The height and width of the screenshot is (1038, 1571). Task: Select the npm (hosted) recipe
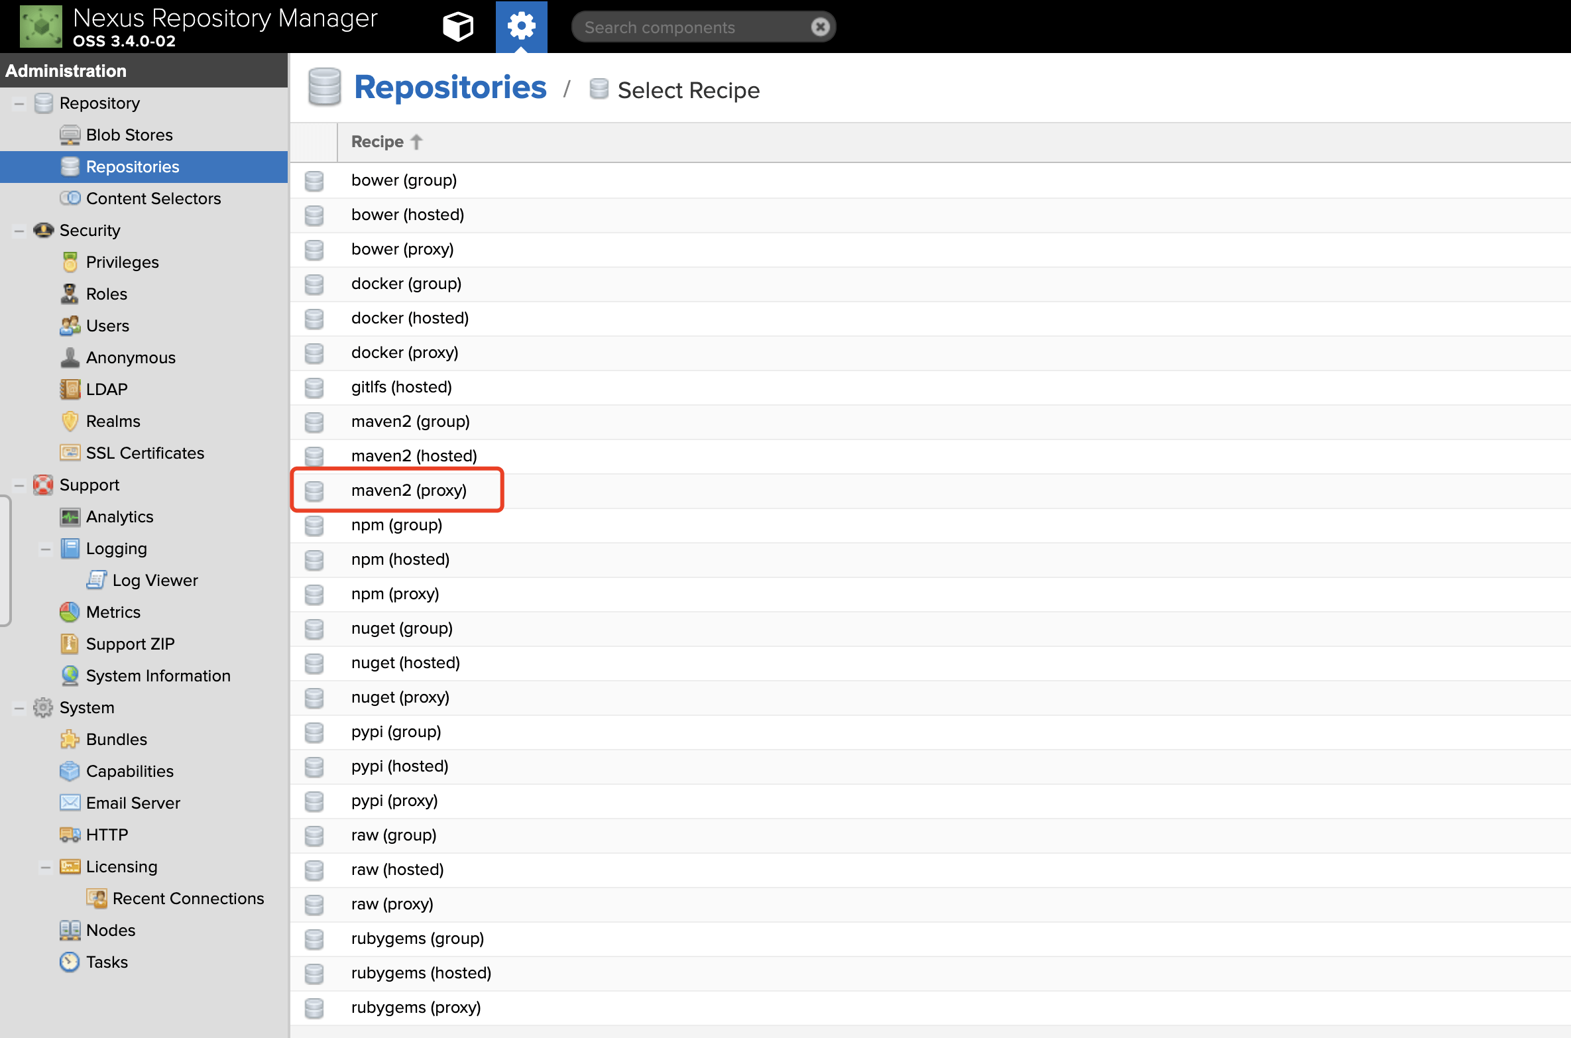[400, 559]
